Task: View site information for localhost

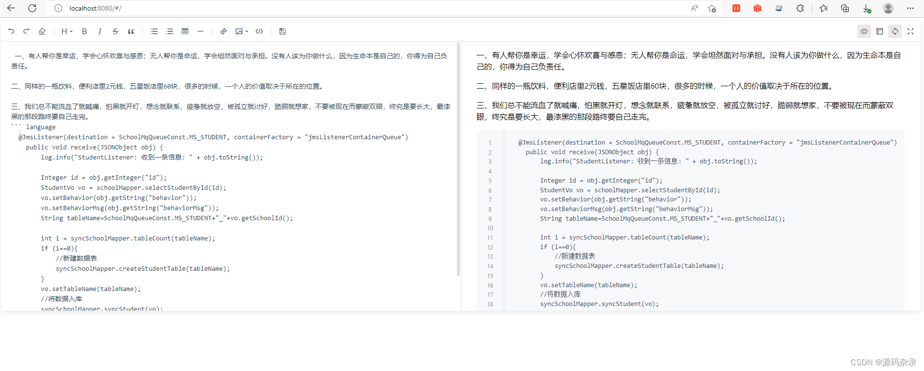Action: [x=58, y=8]
